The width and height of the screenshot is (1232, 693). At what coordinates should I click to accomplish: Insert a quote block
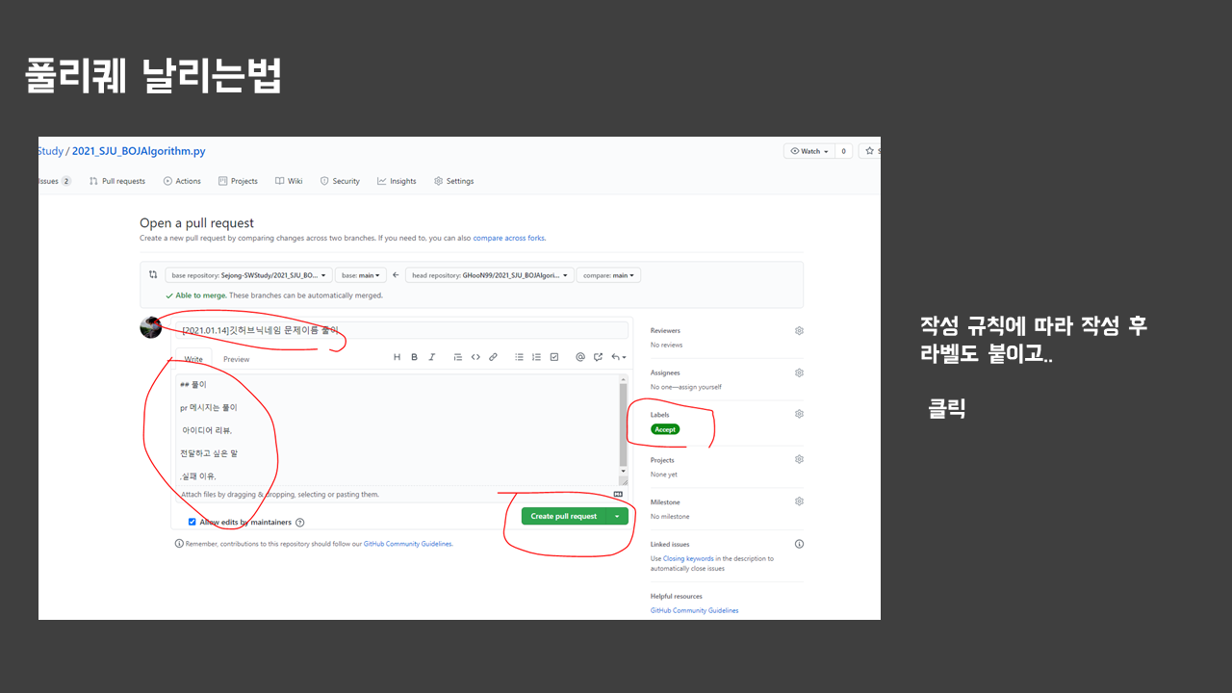point(458,357)
